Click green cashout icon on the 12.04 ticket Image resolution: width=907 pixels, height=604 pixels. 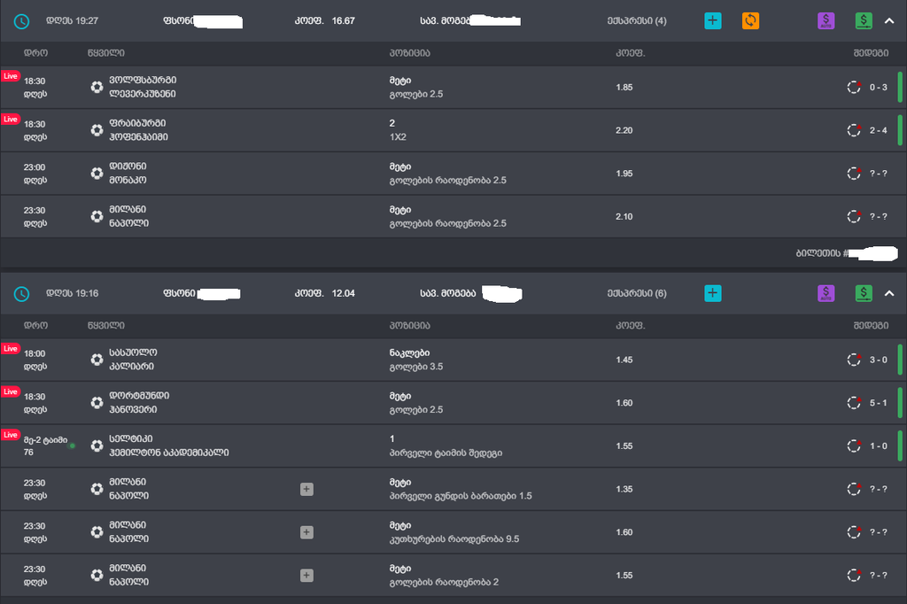point(864,293)
